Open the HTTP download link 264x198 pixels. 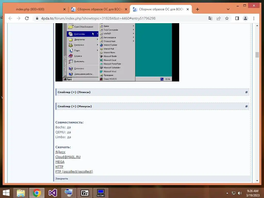point(59,167)
